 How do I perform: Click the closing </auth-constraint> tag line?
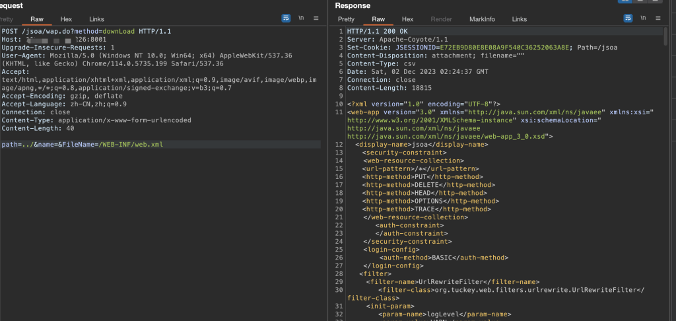[411, 233]
